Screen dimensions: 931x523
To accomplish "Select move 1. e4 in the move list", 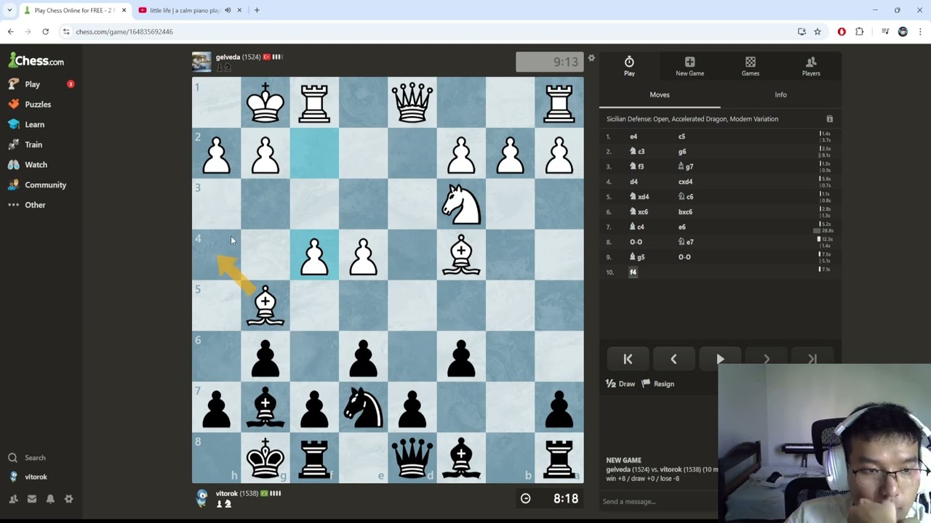I will pos(634,137).
